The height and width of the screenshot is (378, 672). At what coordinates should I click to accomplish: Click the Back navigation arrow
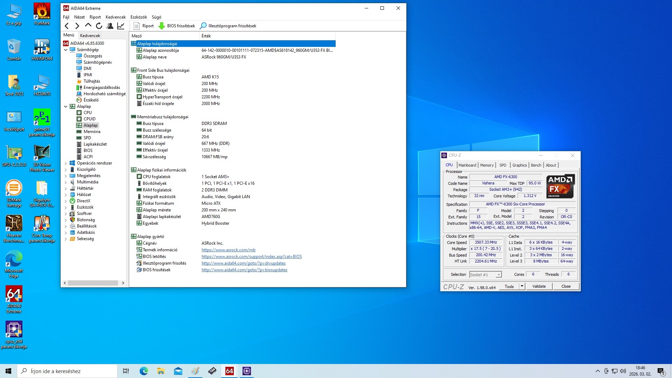coord(67,26)
